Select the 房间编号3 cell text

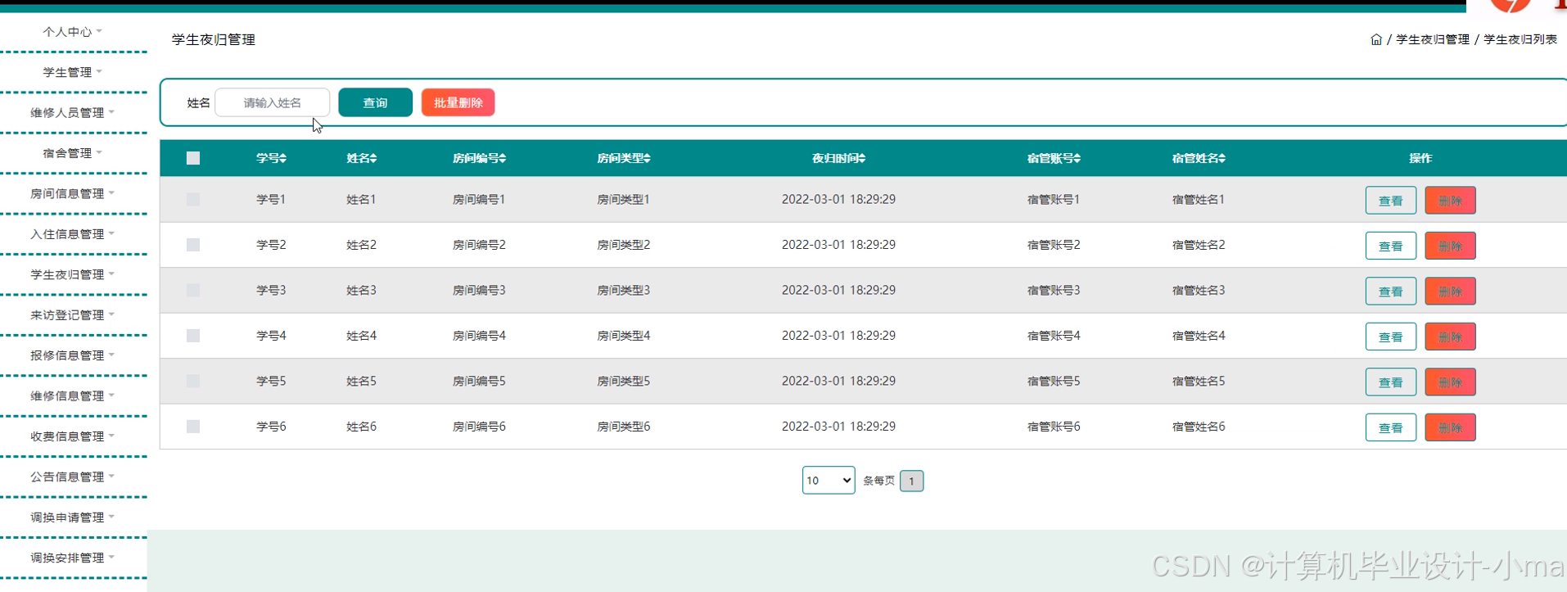479,290
